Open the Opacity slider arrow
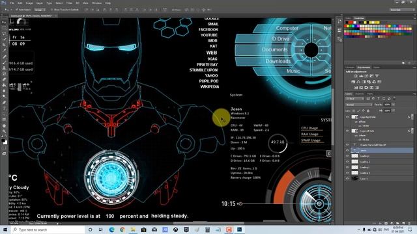 (x=393, y=105)
